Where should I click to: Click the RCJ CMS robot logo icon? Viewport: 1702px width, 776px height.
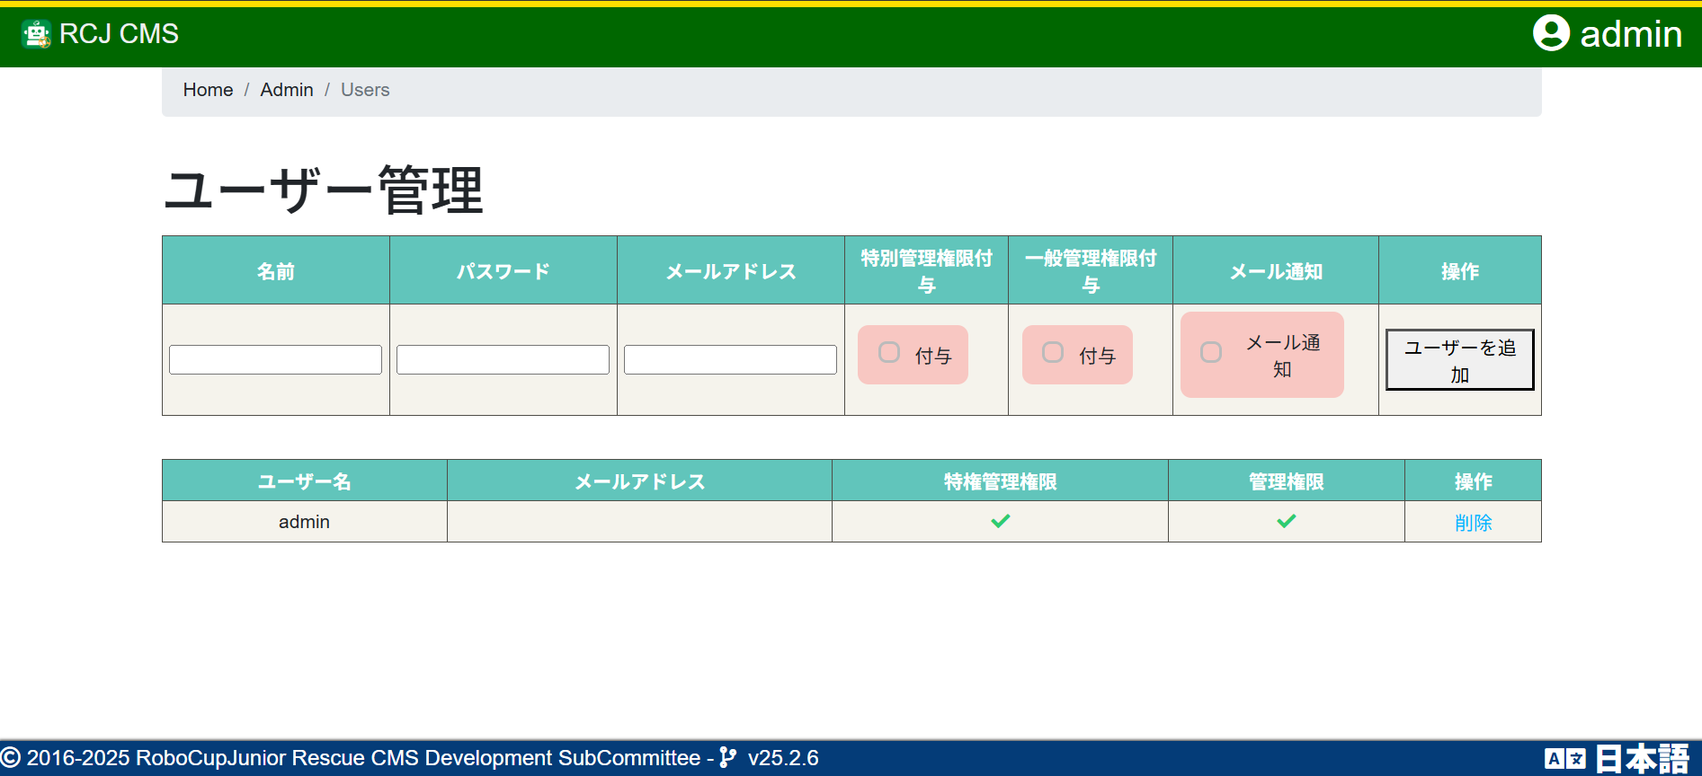tap(36, 34)
